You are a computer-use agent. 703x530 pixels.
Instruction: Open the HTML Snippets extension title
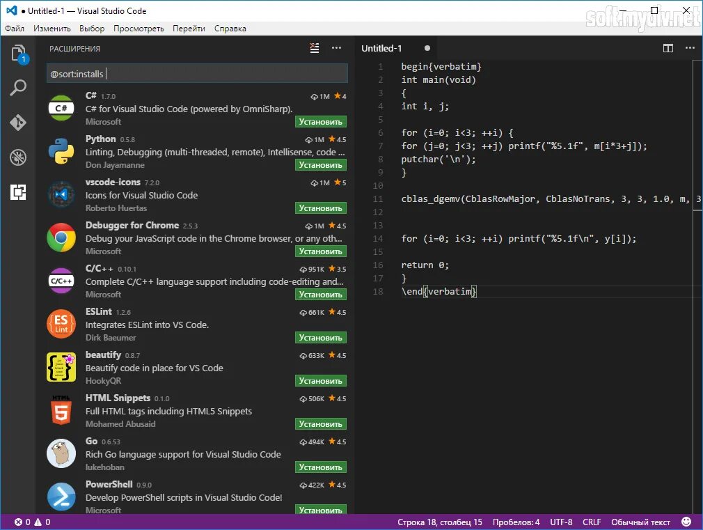(118, 398)
